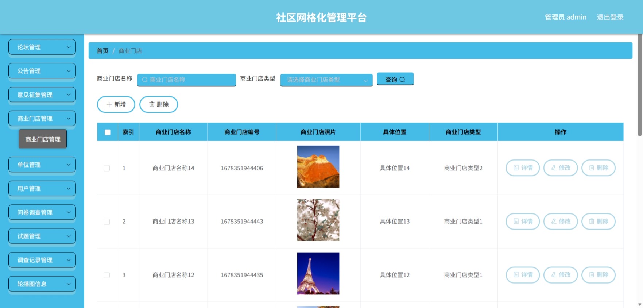Click the toolbar 删除 batch delete button
Screen dimensions: 643x308
[159, 104]
